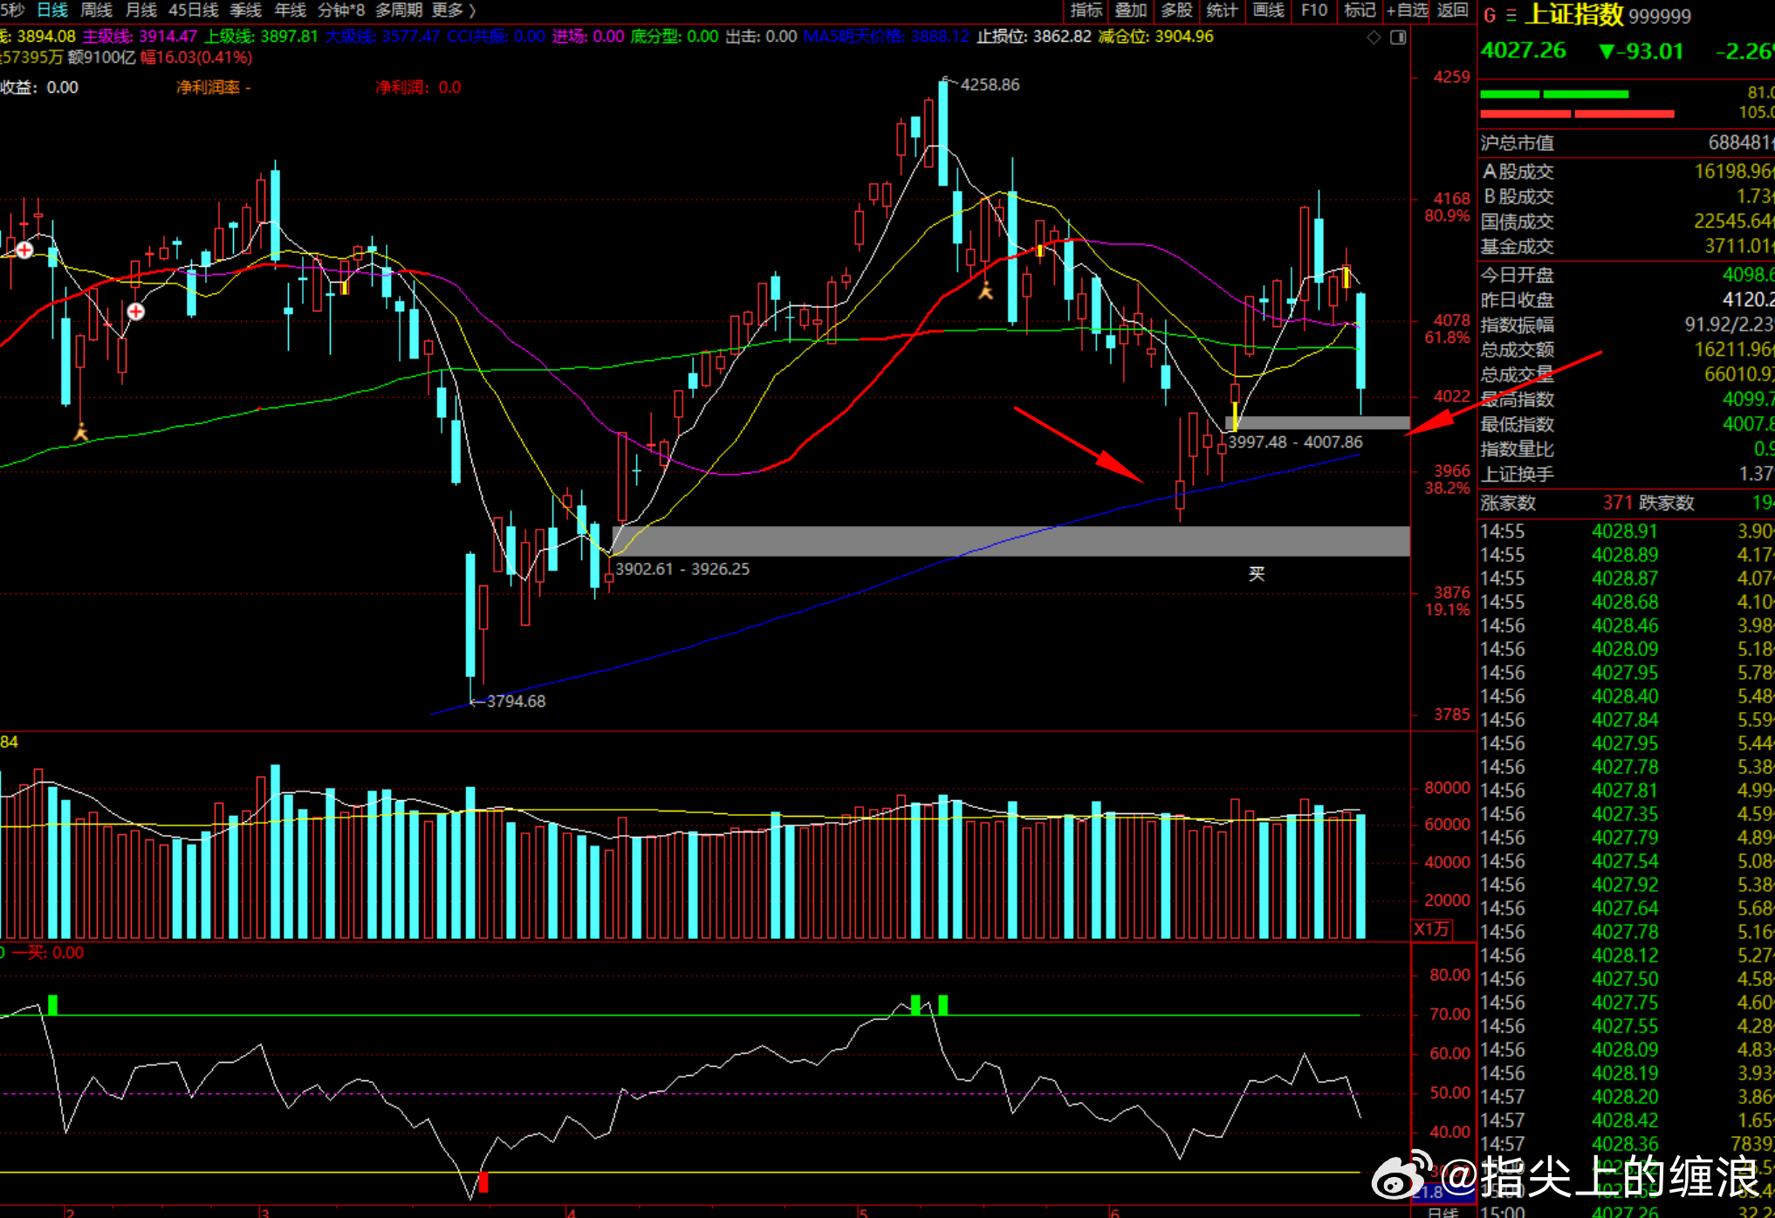Viewport: 1775px width, 1218px height.
Task: Click the 主级线: 3914.47 legend value
Action: 140,37
